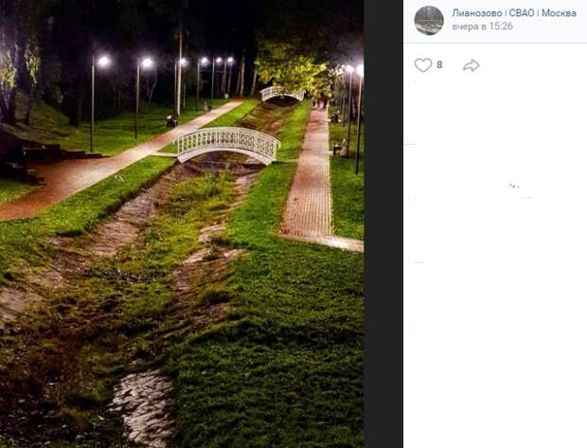587x448 pixels.
Task: Click the far white bridge in the photo
Action: pos(282,94)
